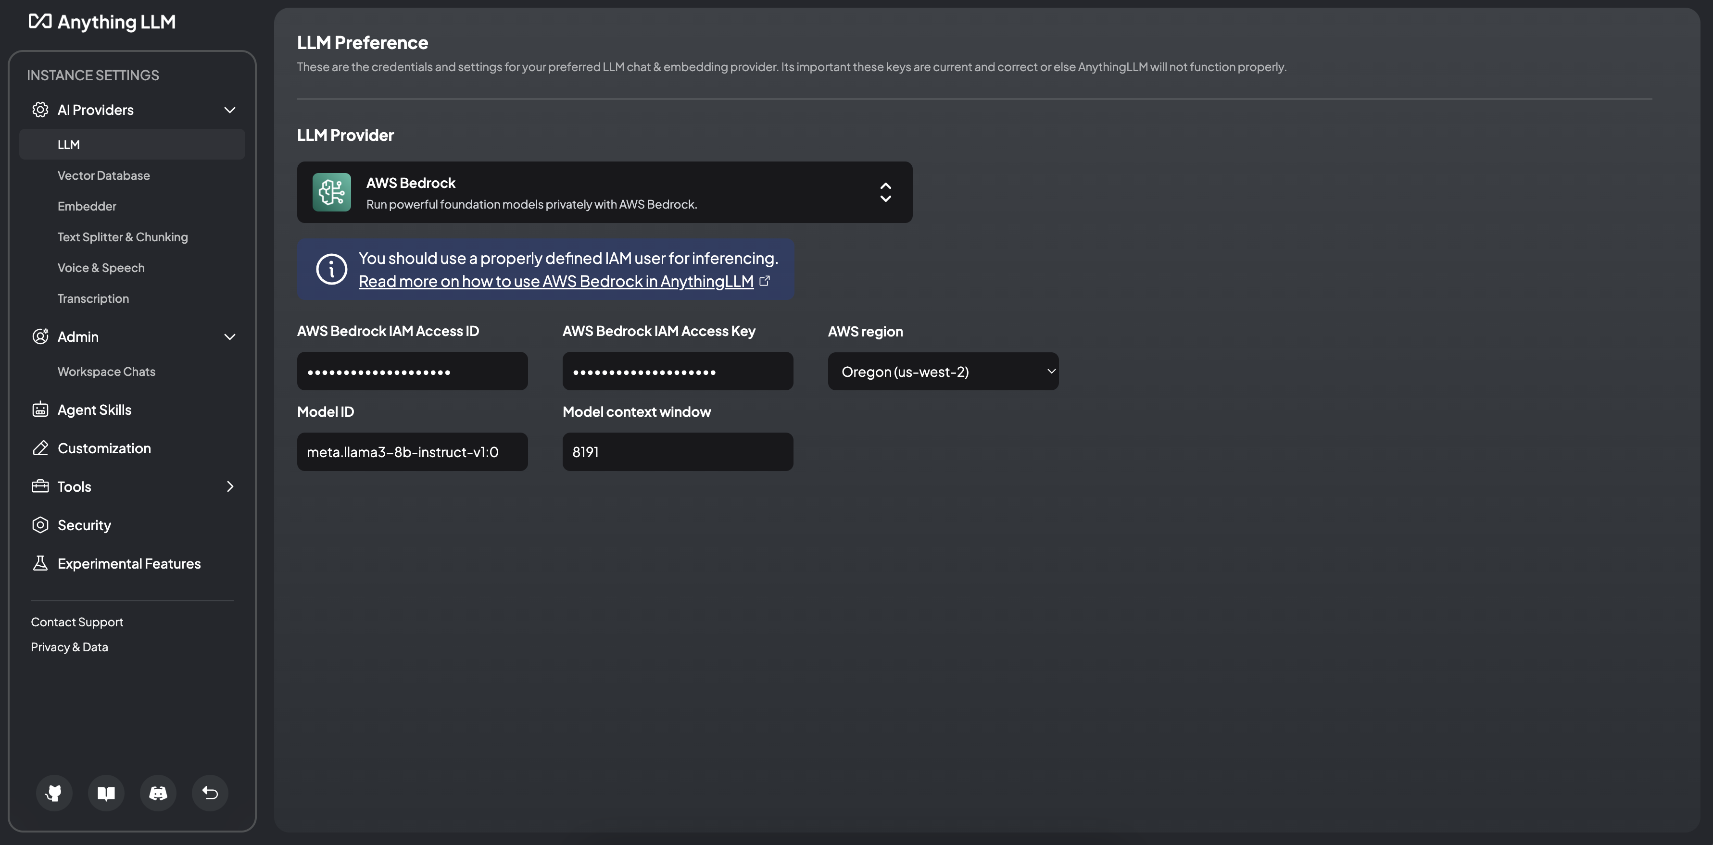Viewport: 1713px width, 845px height.
Task: Click the external link icon beside Bedrock guide
Action: (765, 281)
